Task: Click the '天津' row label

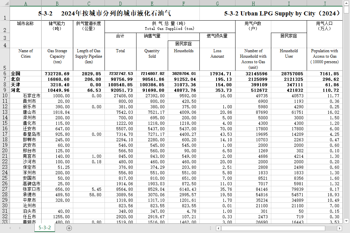Action: [x=15, y=85]
